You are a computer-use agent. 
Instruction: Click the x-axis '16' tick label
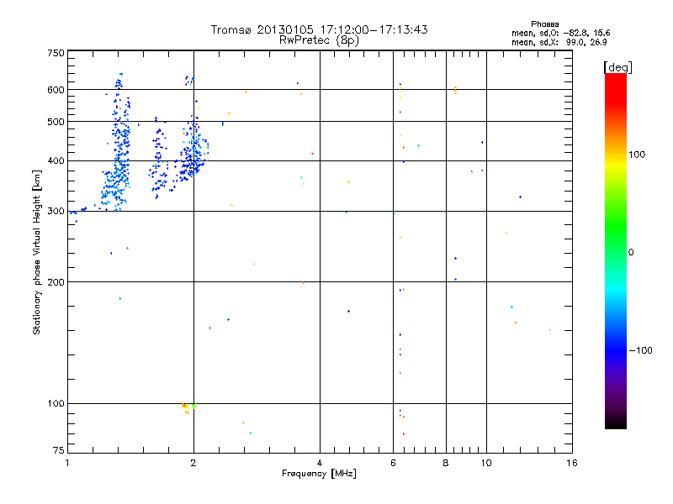coord(572,463)
